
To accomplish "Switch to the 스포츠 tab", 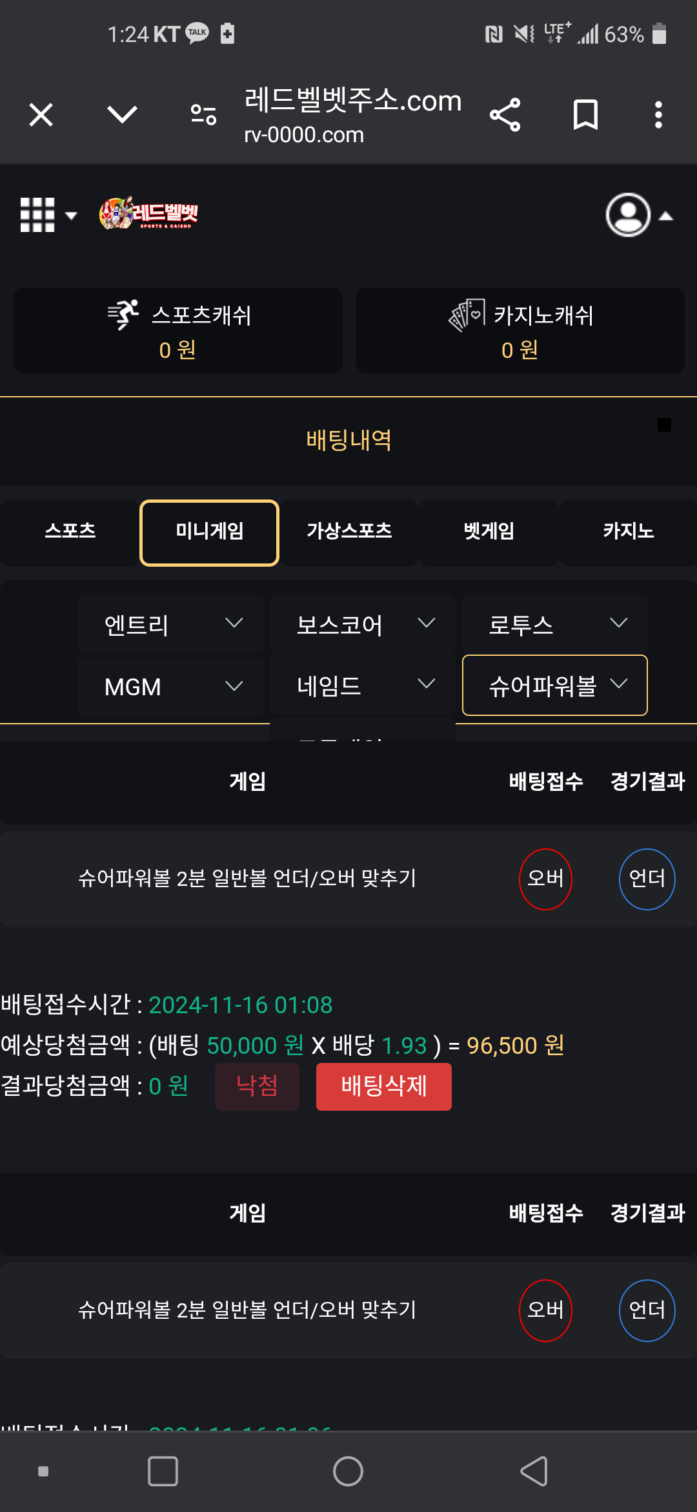I will pos(70,532).
